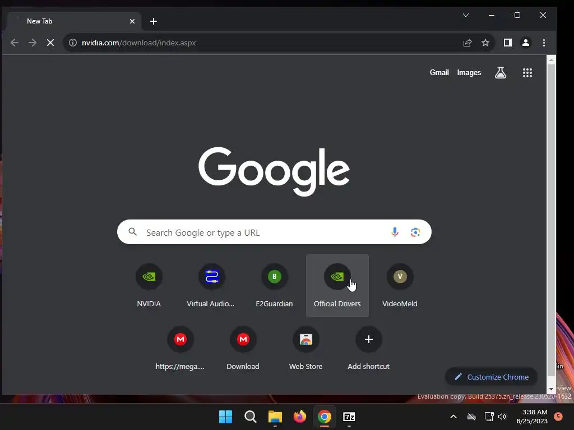574x430 pixels.
Task: Open the NVIDIA shortcut tile
Action: pyautogui.click(x=149, y=286)
